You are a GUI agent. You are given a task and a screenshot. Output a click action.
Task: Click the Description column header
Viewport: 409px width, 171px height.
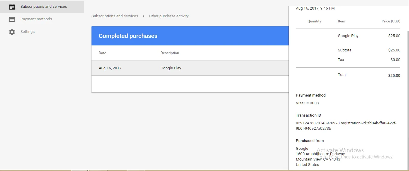[170, 53]
